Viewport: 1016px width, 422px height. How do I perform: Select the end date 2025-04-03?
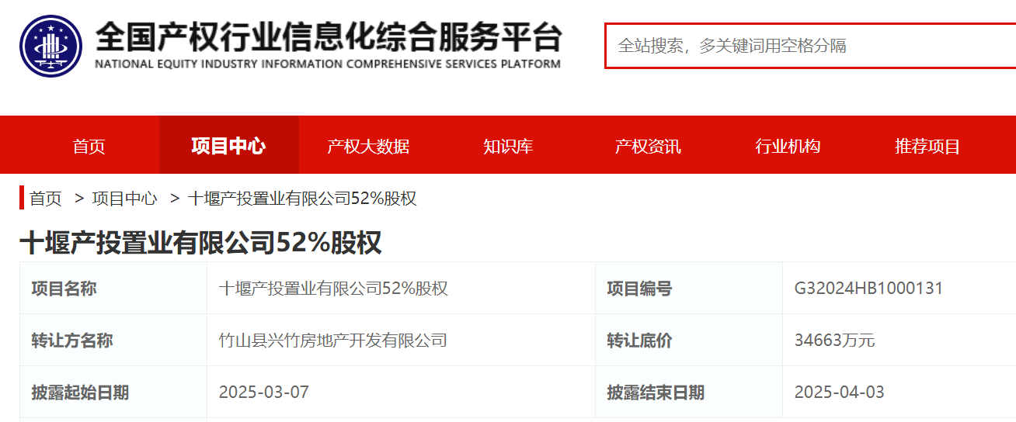coord(840,393)
